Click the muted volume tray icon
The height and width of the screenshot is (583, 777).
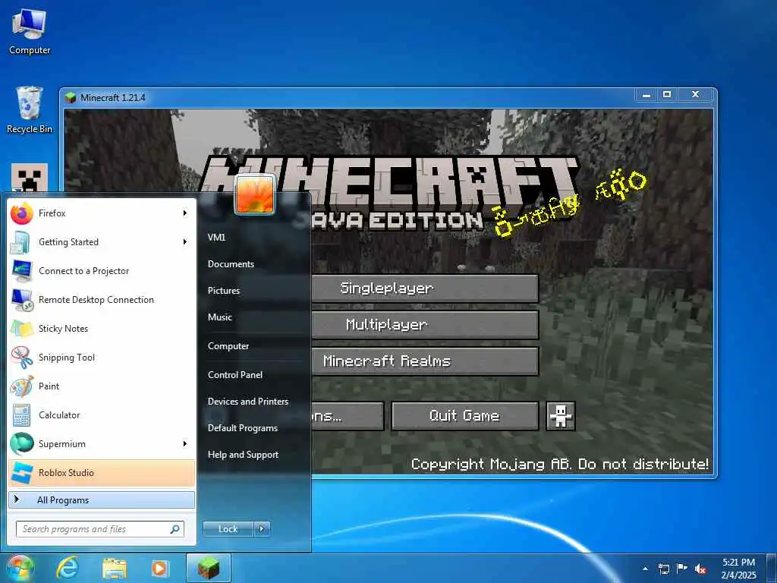[x=700, y=569]
